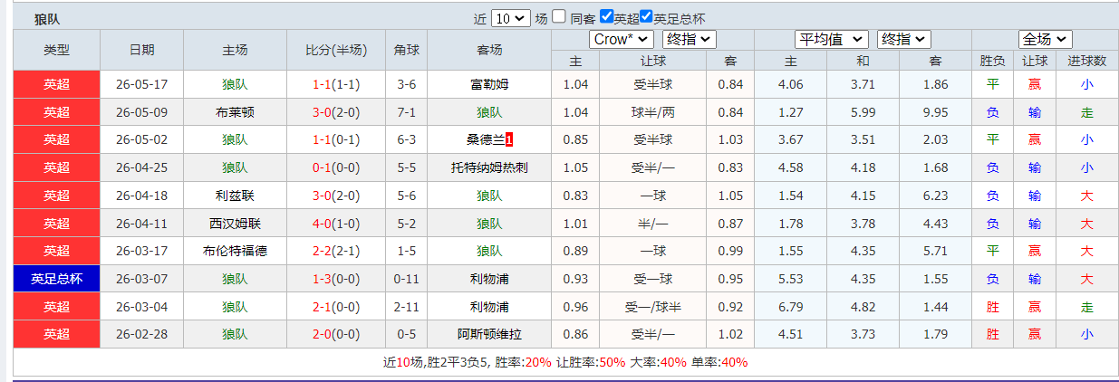This screenshot has height=382, width=1119.
Task: Click the 进球数 column header
Action: tap(1086, 61)
